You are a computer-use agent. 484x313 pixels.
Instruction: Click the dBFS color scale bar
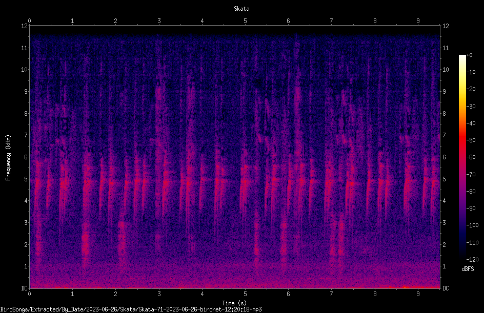pos(462,157)
